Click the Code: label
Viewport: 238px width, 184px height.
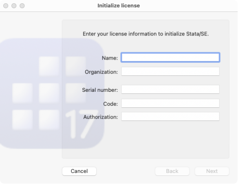(110, 104)
